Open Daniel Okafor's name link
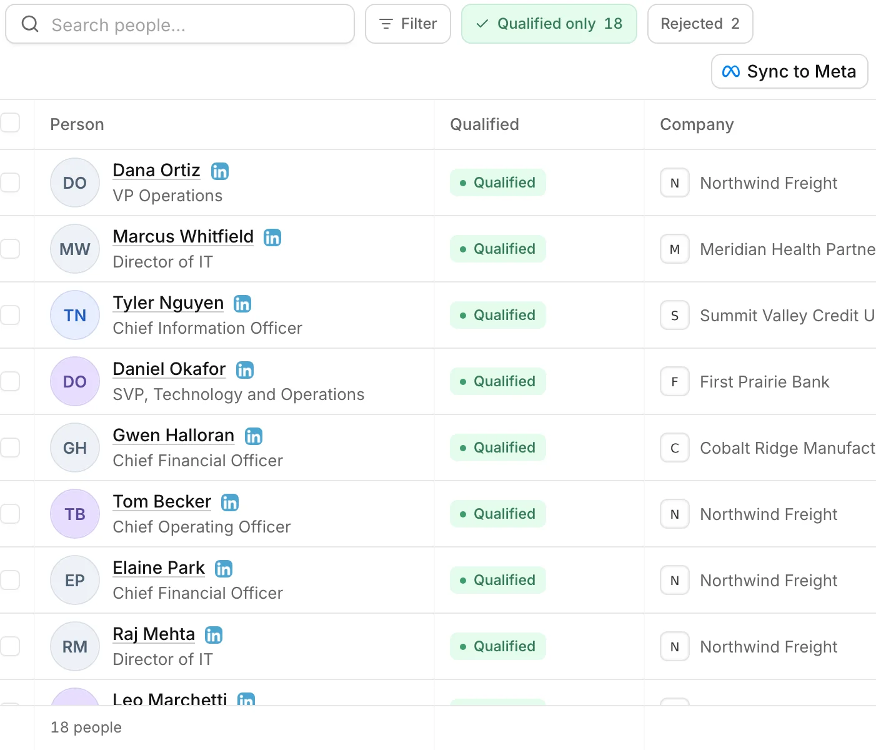This screenshot has height=750, width=876. (169, 369)
